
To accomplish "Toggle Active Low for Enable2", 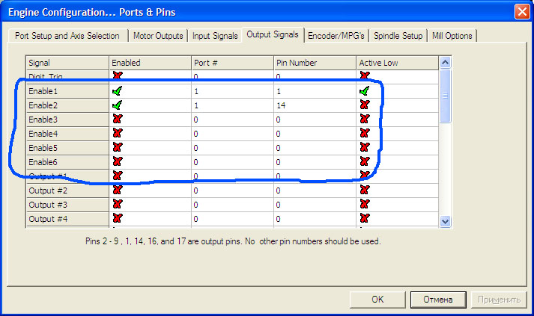I will [365, 105].
